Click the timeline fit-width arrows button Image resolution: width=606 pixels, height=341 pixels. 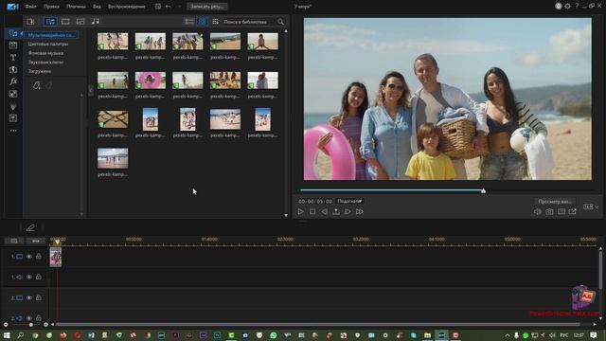pos(36,241)
